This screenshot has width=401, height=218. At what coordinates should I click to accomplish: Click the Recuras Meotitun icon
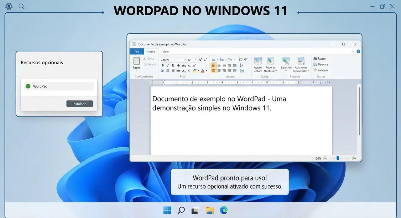(270, 61)
